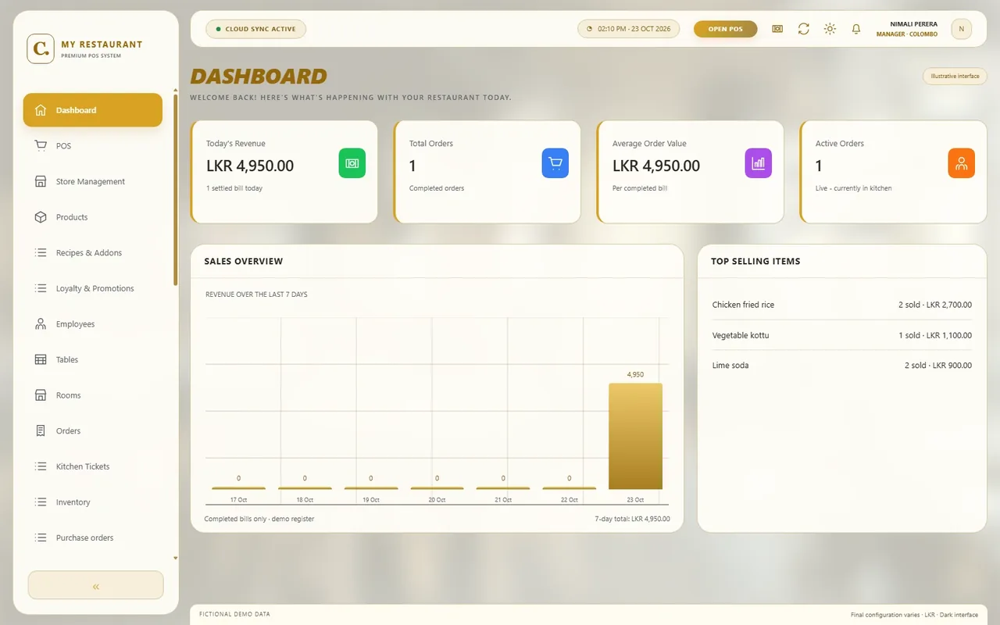Click the Average Order Value LKR 4,950.00 value
This screenshot has width=1000, height=625.
tap(656, 166)
